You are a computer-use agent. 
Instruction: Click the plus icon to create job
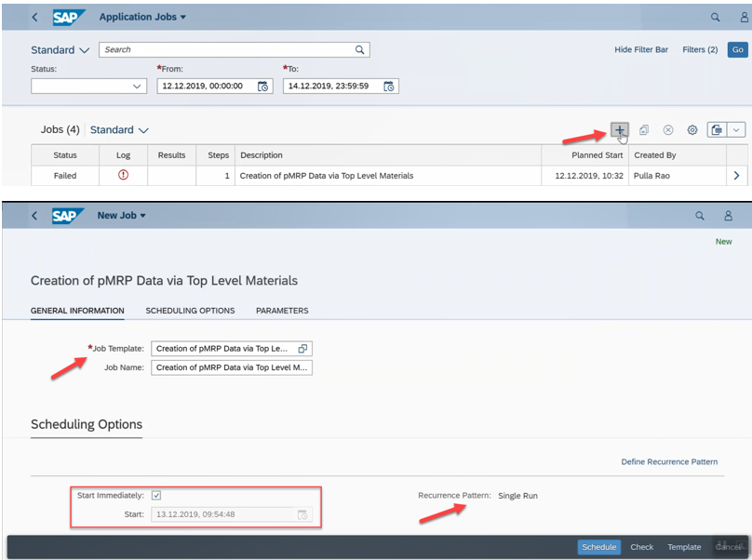(620, 130)
